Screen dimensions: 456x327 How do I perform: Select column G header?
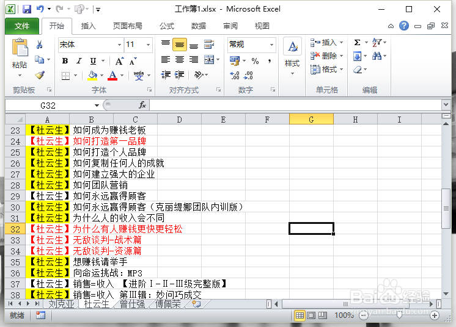(311, 119)
